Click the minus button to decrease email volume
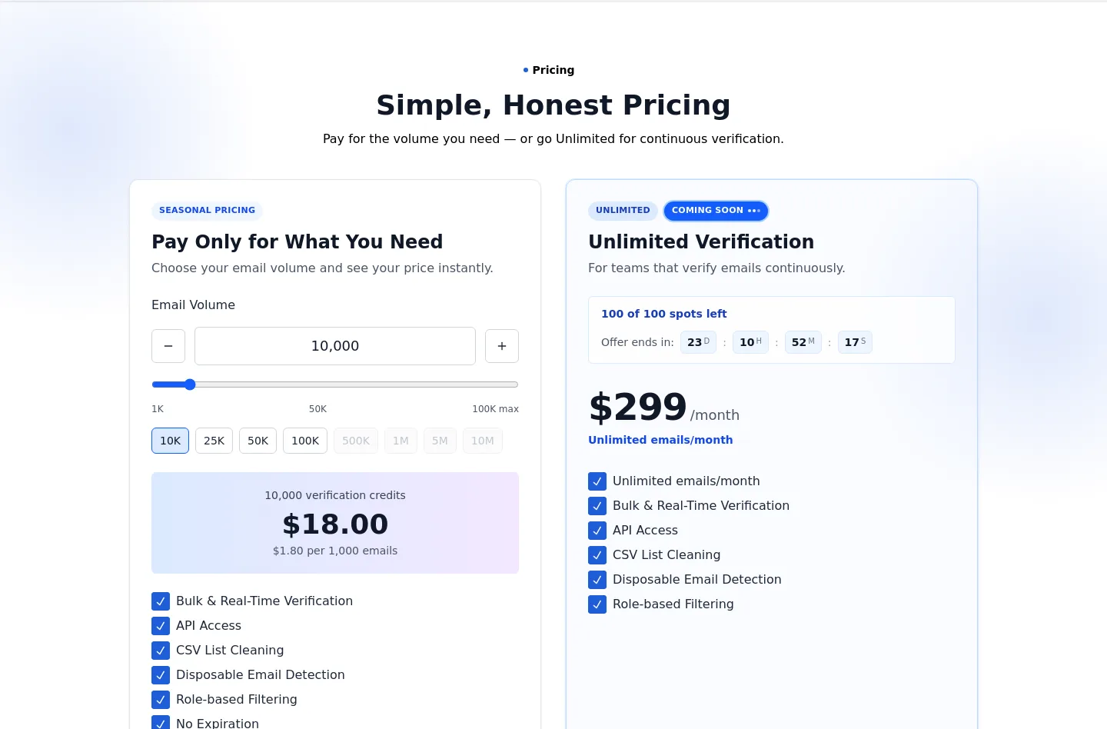The height and width of the screenshot is (729, 1107). point(168,346)
